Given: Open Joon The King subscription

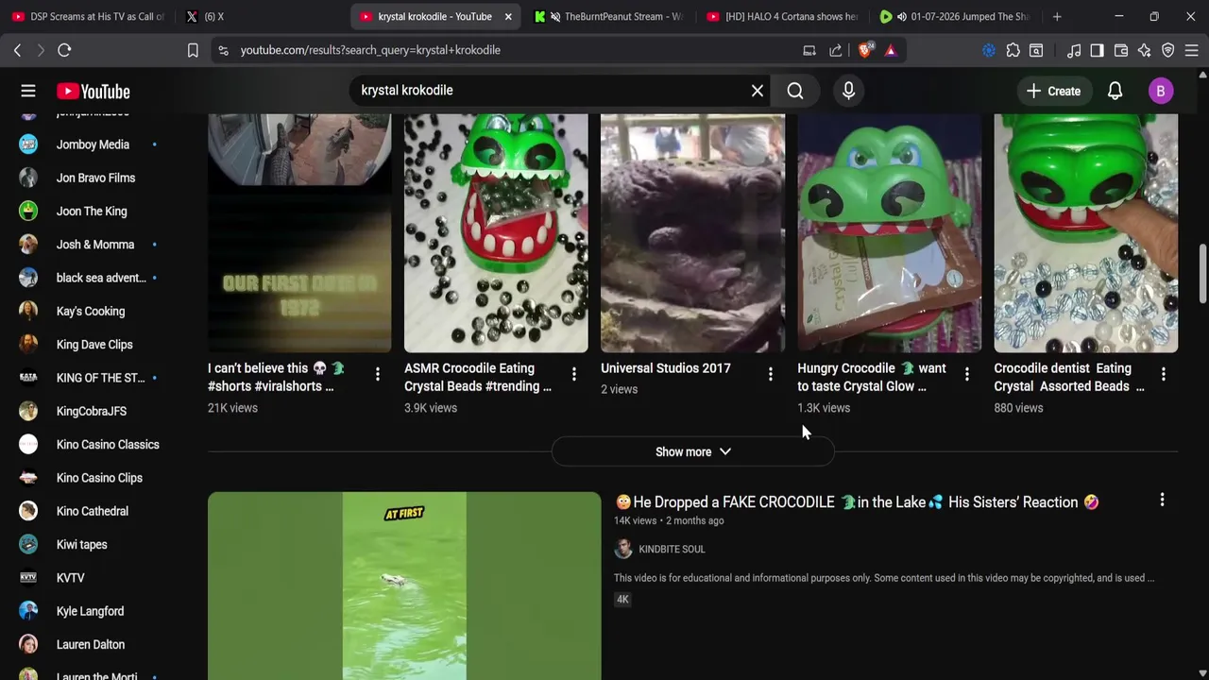Looking at the screenshot, I should click(93, 212).
